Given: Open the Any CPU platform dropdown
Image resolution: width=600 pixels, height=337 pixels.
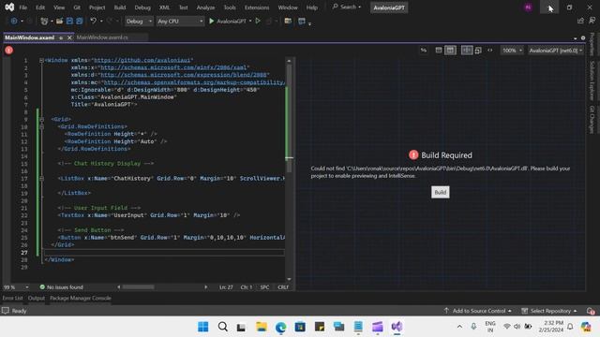Looking at the screenshot, I should pos(180,21).
